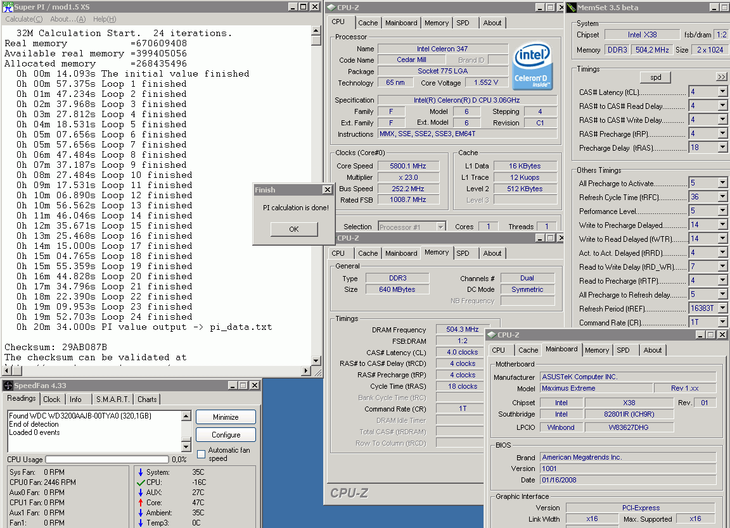
Task: Open Performance Level dropdown
Action: (x=722, y=211)
